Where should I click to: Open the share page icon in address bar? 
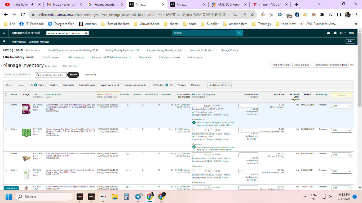coord(244,15)
